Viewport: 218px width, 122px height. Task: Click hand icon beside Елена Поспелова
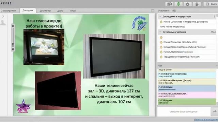(x=161, y=42)
